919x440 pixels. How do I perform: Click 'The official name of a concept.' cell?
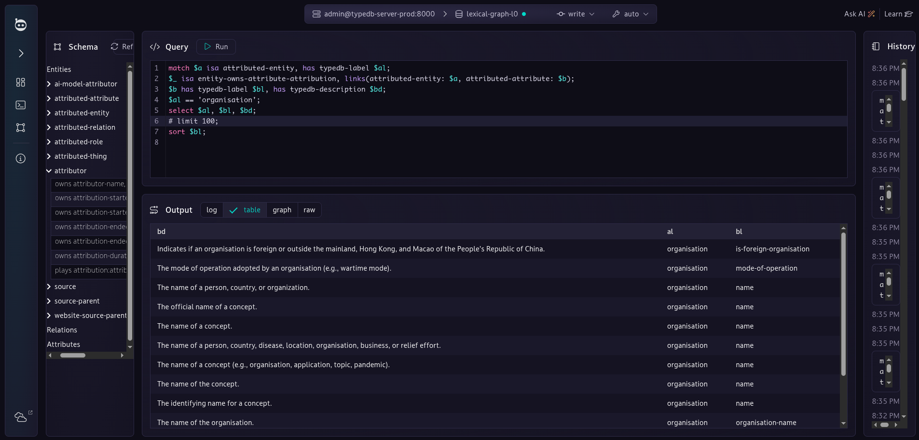tap(207, 307)
